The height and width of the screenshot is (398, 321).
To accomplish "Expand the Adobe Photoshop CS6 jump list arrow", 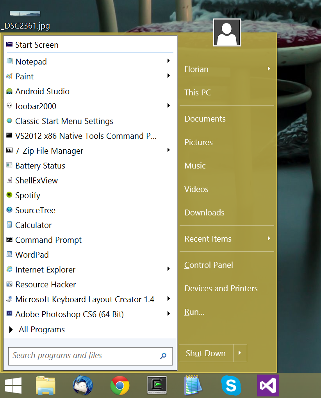I will pos(169,314).
